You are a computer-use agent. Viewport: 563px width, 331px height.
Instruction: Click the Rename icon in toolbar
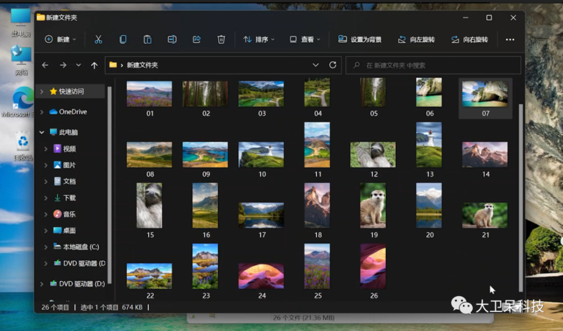click(x=172, y=39)
